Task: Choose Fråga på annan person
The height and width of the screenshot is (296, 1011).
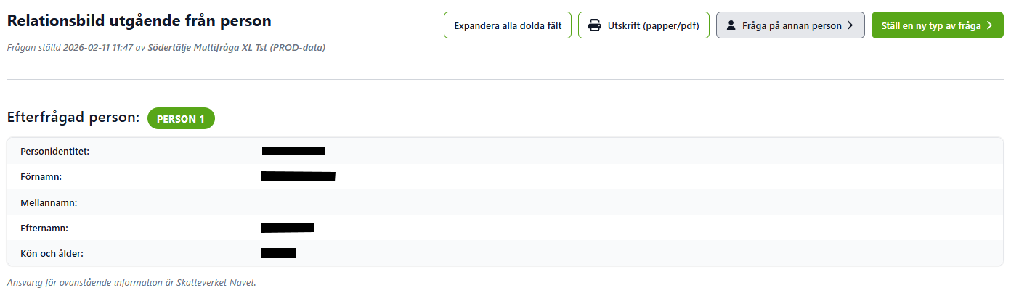Action: [x=790, y=25]
